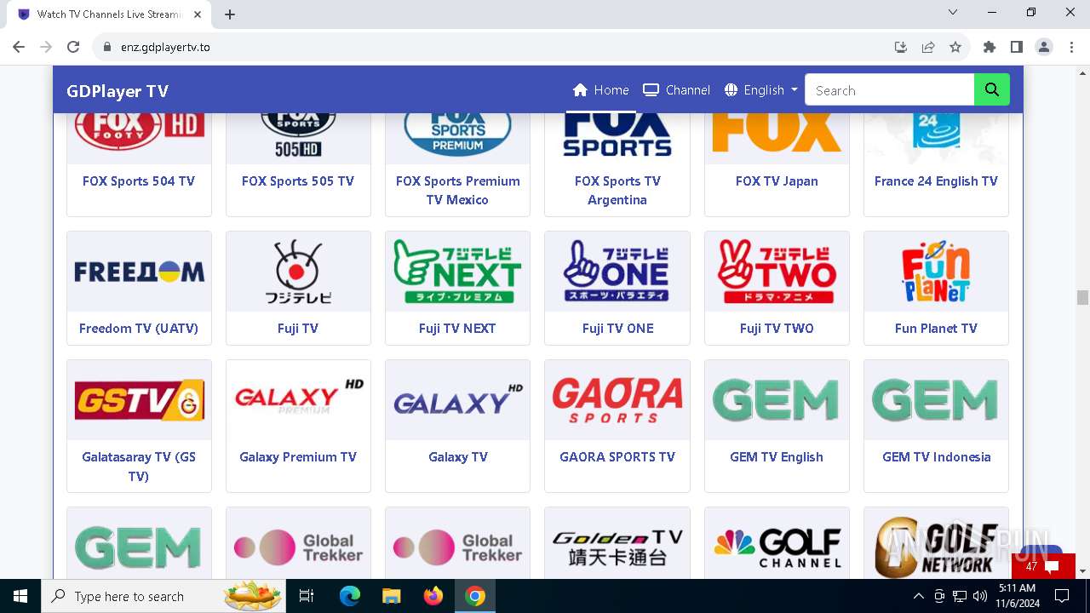Open FOX Sports TV Argentina link
The image size is (1090, 613).
(x=617, y=191)
